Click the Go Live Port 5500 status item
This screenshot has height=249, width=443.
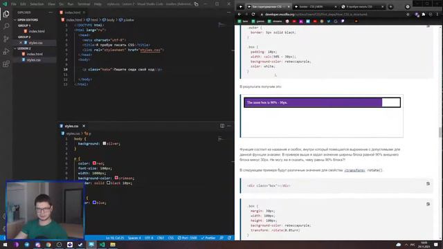point(188,238)
